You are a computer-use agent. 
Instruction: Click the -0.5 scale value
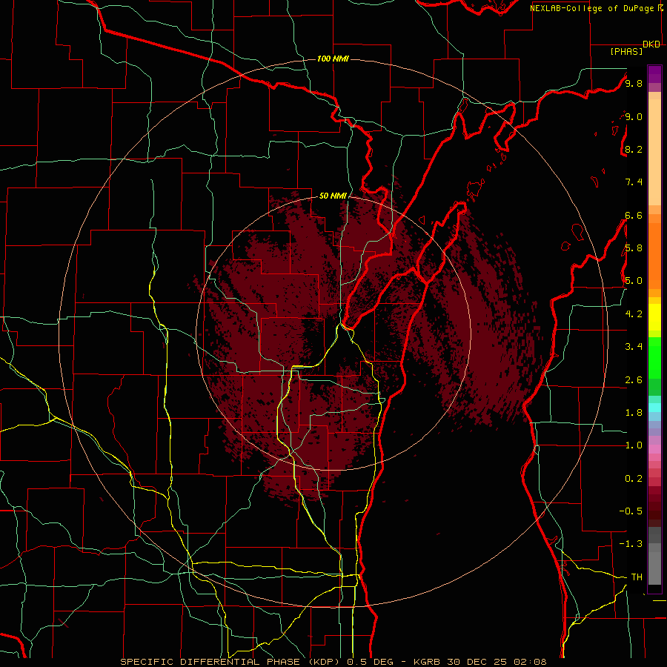pos(631,511)
